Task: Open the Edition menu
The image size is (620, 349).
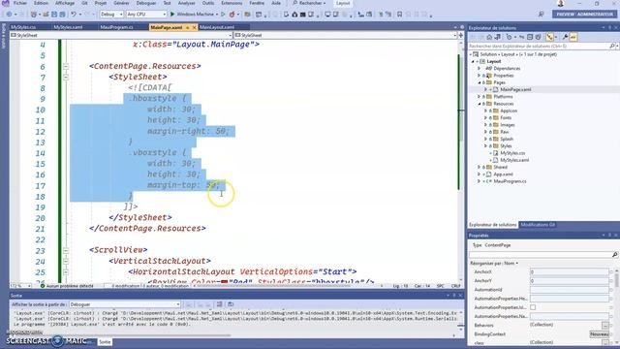Action: (x=41, y=3)
